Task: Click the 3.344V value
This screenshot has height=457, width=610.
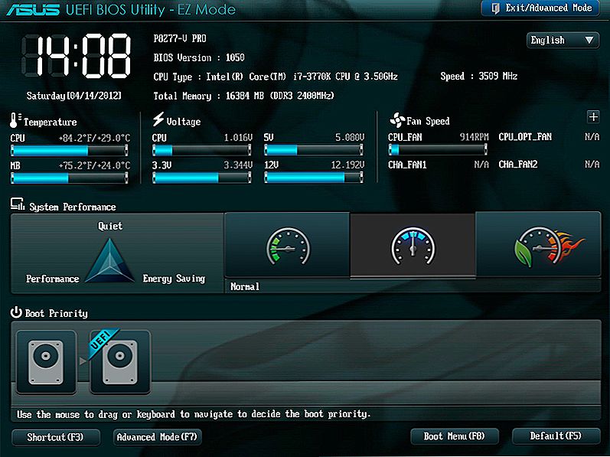Action: click(238, 165)
